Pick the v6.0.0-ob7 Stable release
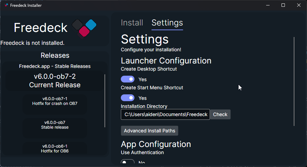307x167 pixels. 55,125
